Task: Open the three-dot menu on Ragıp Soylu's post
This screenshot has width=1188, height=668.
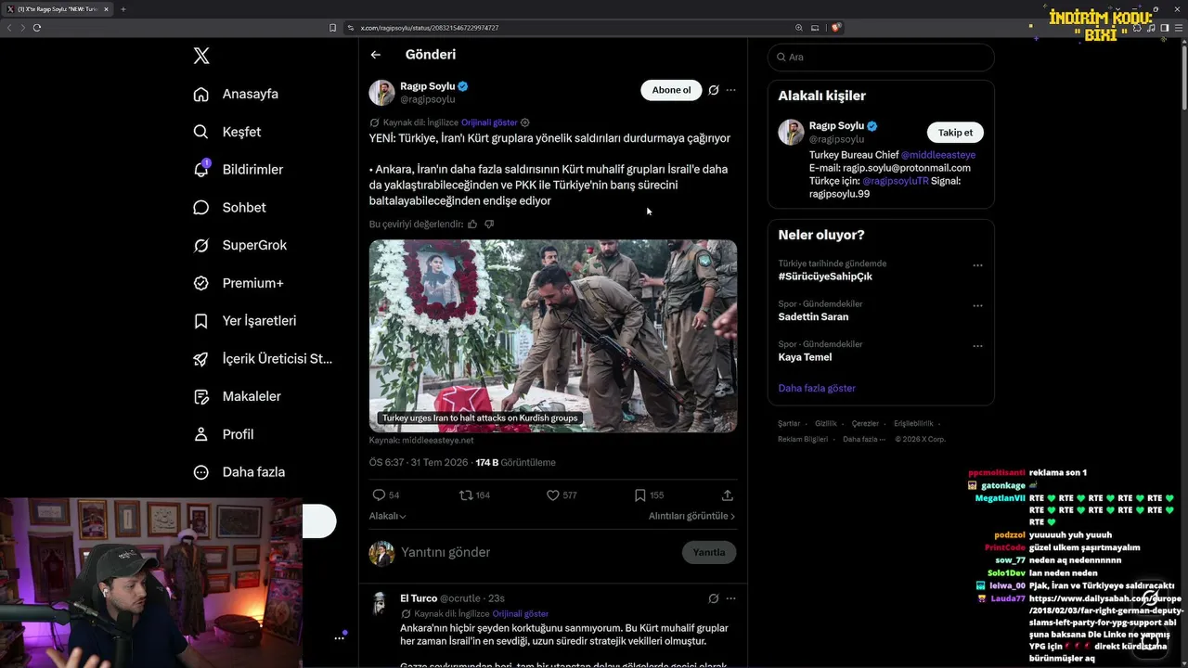Action: pyautogui.click(x=730, y=90)
